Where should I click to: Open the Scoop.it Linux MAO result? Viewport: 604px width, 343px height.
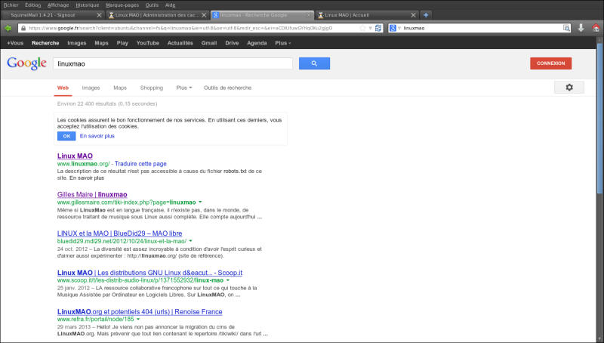pyautogui.click(x=149, y=273)
